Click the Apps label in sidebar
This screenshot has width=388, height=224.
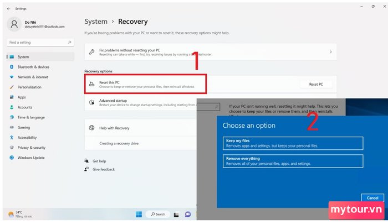(x=22, y=97)
